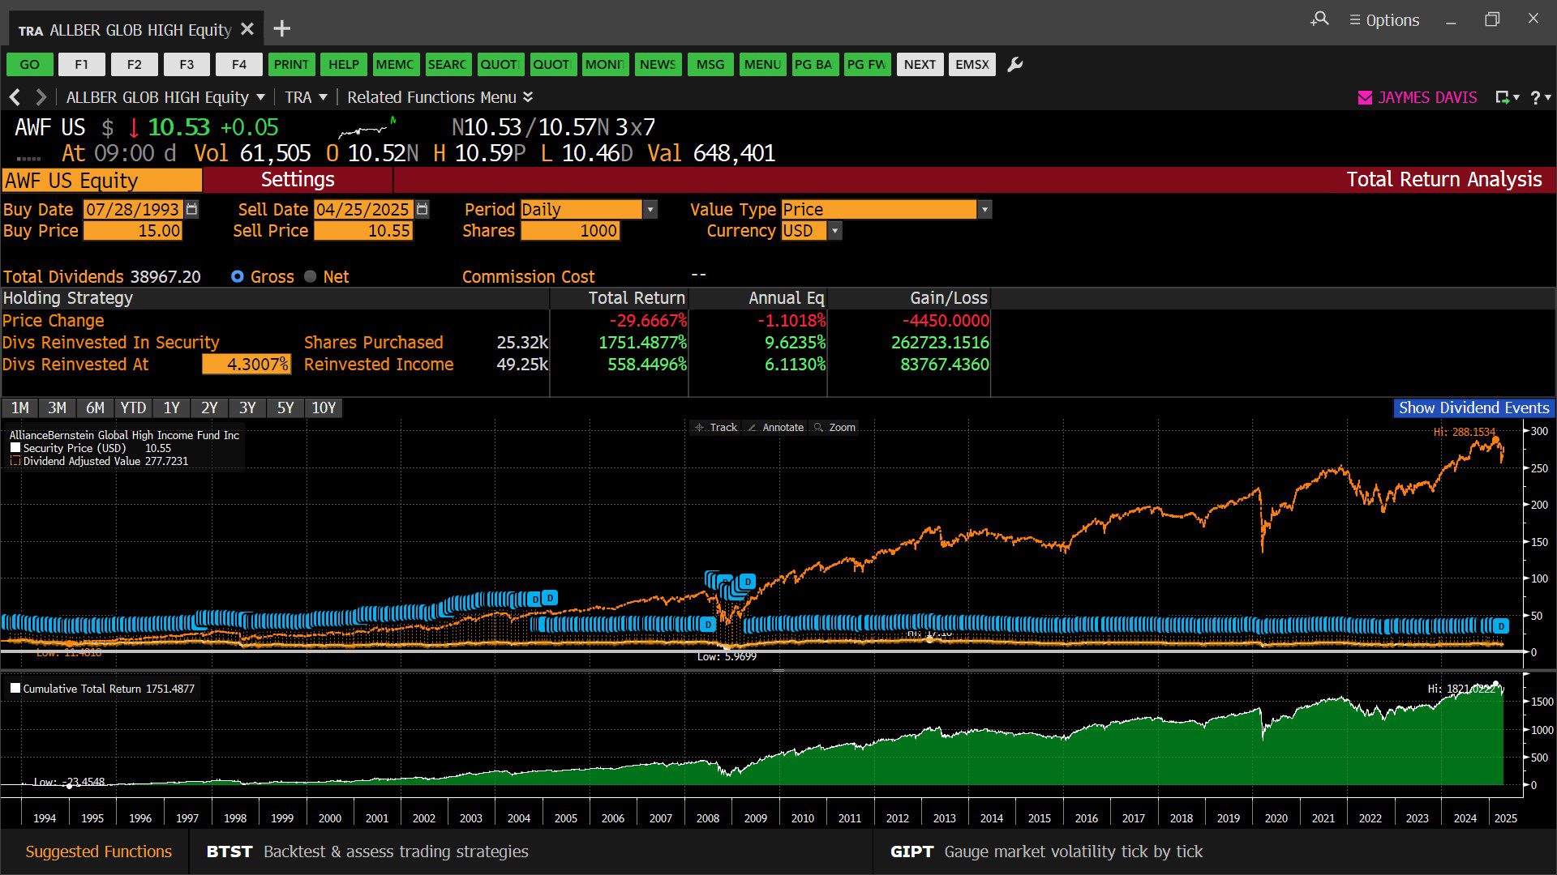Viewport: 1557px width, 875px height.
Task: Expand the Value Type Price dropdown
Action: click(x=984, y=210)
